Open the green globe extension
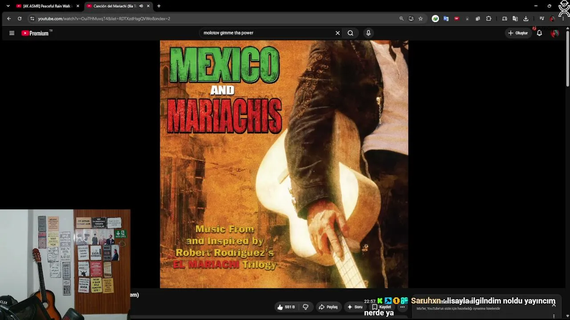Image resolution: width=570 pixels, height=320 pixels. [x=436, y=19]
